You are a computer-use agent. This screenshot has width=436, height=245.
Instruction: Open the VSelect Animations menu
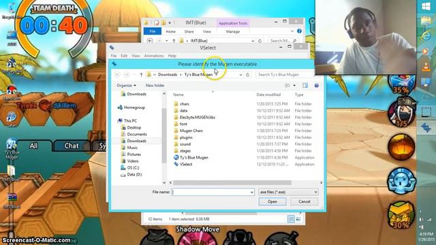pyautogui.click(x=154, y=56)
